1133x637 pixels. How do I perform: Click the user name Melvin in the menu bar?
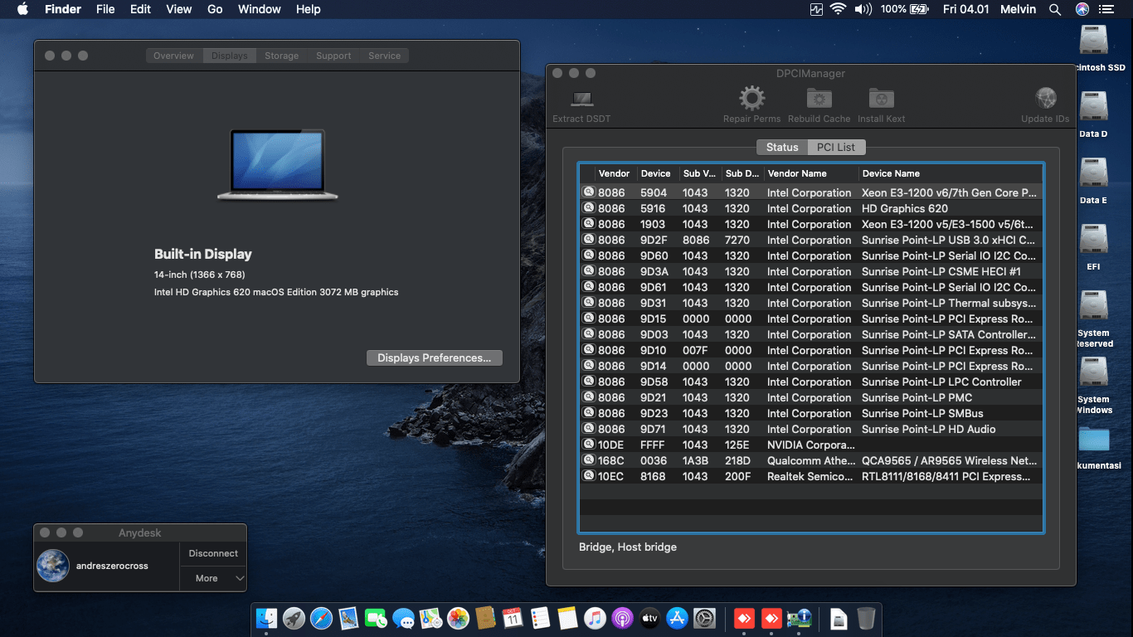point(1016,9)
